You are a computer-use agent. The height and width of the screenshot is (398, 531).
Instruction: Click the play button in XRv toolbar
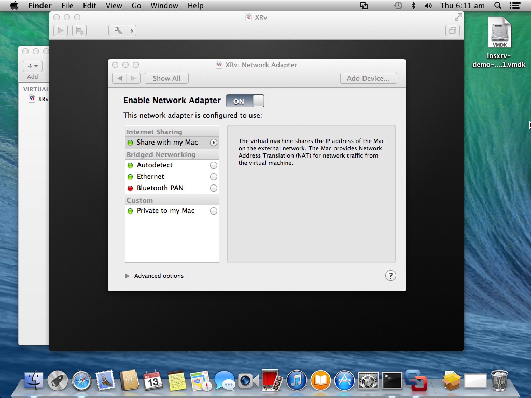[61, 31]
